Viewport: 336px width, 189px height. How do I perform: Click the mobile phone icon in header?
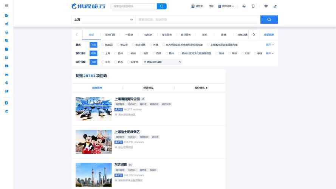click(253, 6)
